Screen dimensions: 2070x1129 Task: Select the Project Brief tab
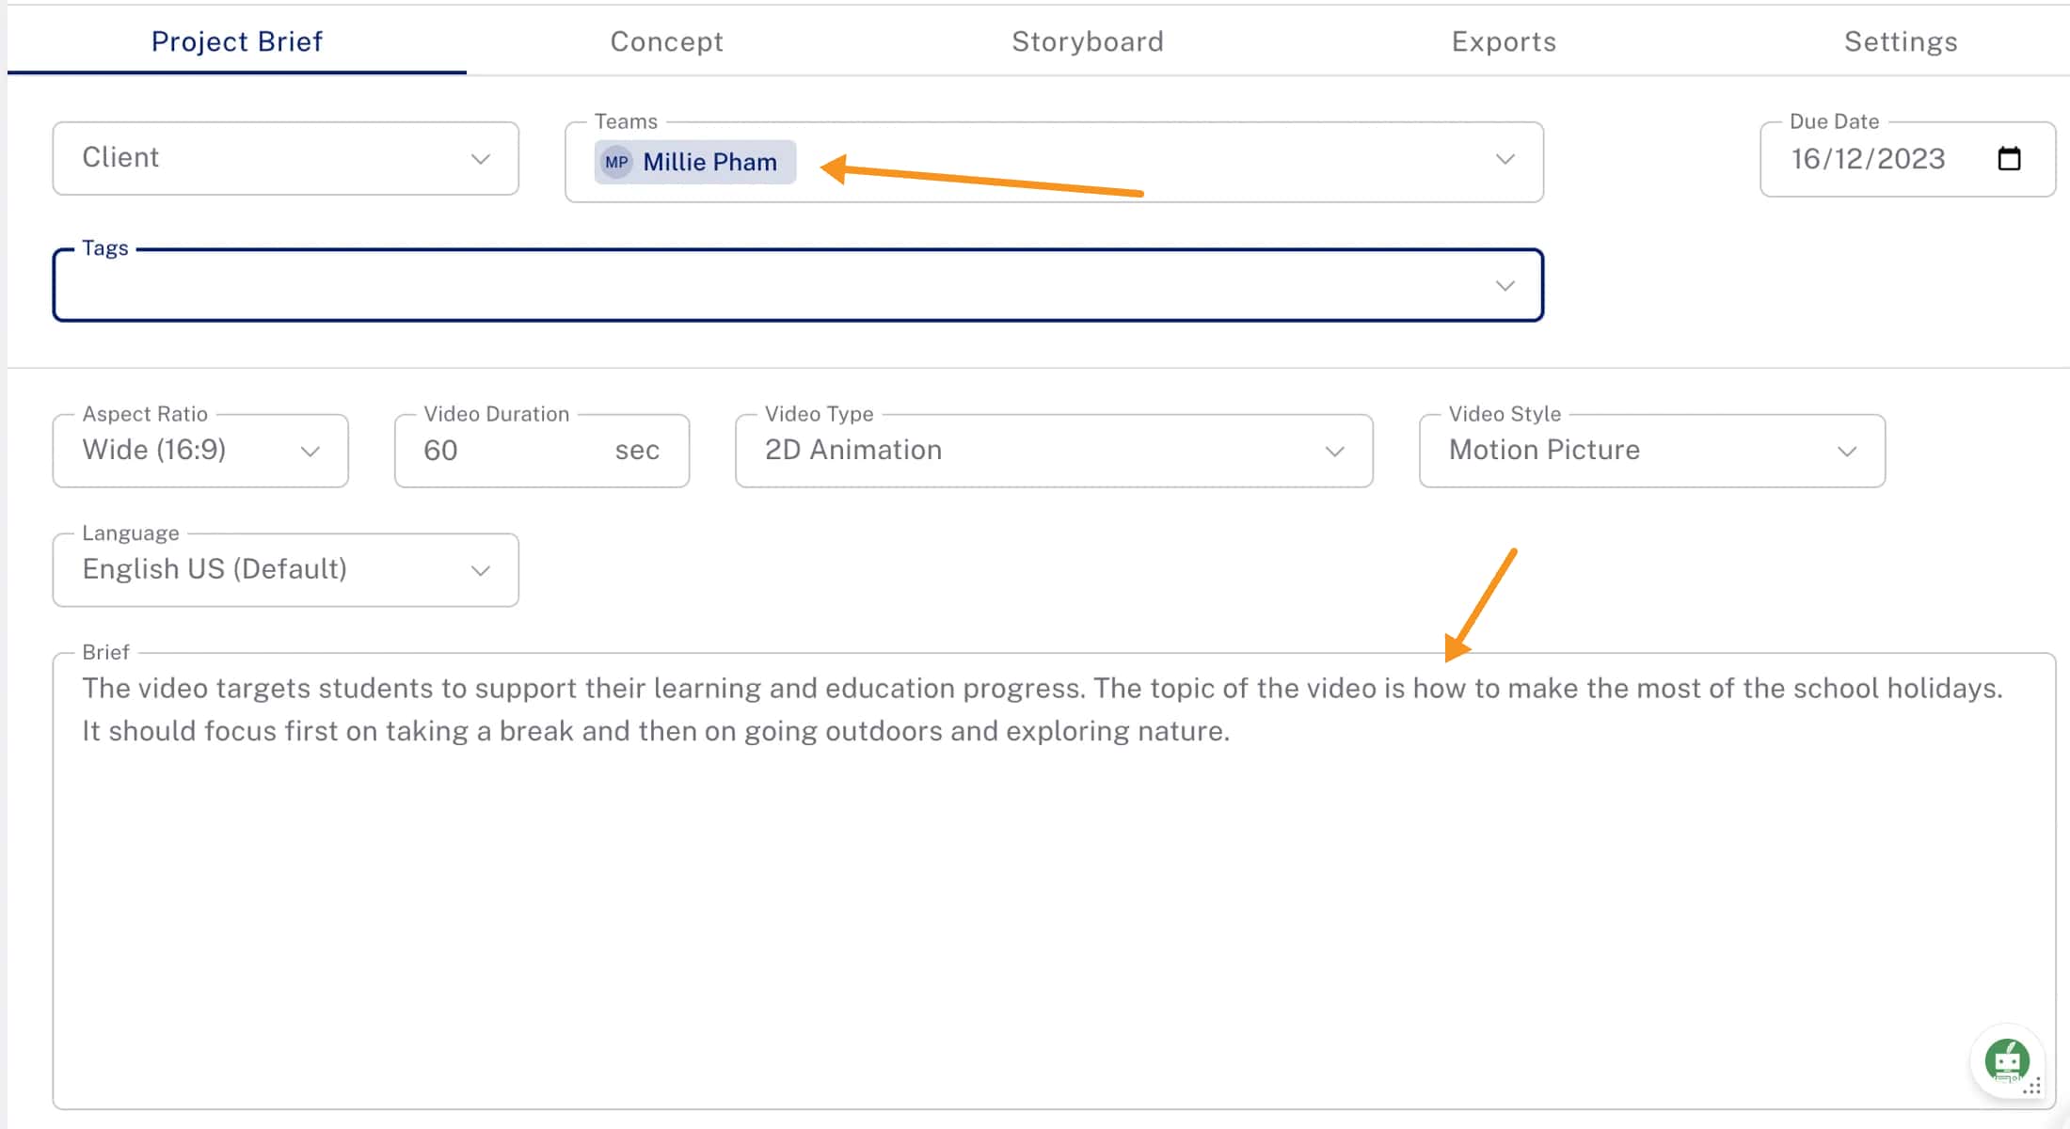coord(237,40)
